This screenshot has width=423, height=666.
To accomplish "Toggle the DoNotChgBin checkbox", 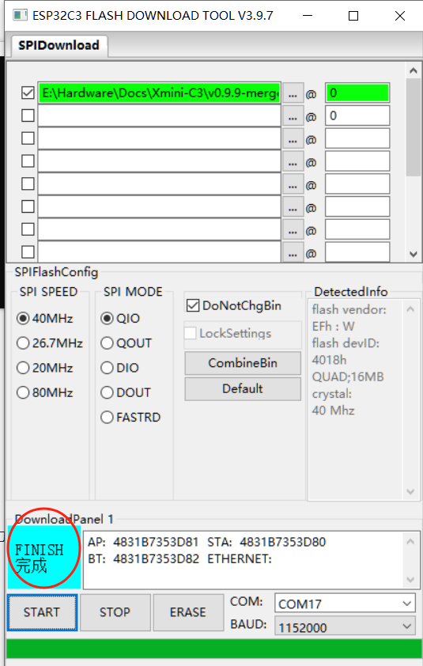I will (x=193, y=305).
